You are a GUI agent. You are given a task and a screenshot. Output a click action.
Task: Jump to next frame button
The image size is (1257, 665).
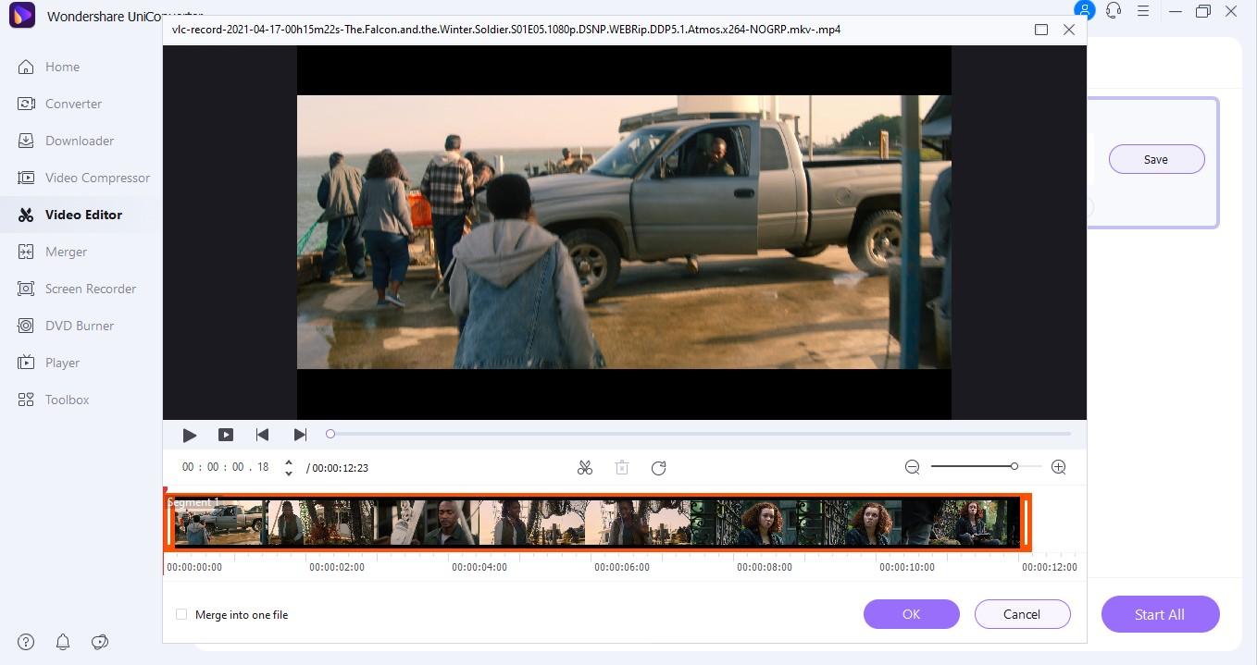[300, 435]
